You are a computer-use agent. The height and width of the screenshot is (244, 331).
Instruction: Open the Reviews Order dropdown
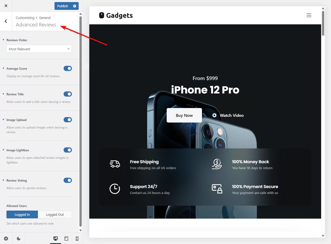click(39, 49)
